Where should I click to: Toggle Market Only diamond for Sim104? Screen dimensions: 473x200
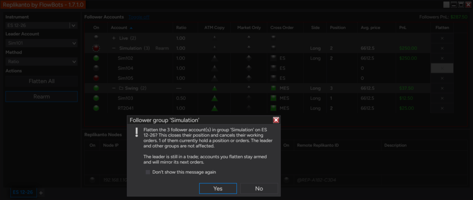pyautogui.click(x=249, y=68)
